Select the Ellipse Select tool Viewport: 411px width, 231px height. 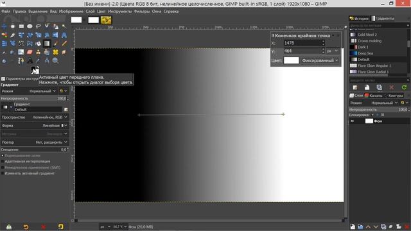pyautogui.click(x=30, y=26)
